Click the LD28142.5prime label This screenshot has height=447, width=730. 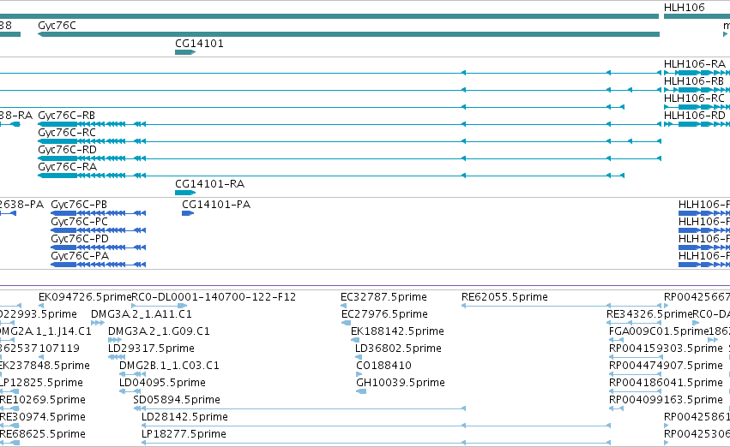click(x=184, y=417)
